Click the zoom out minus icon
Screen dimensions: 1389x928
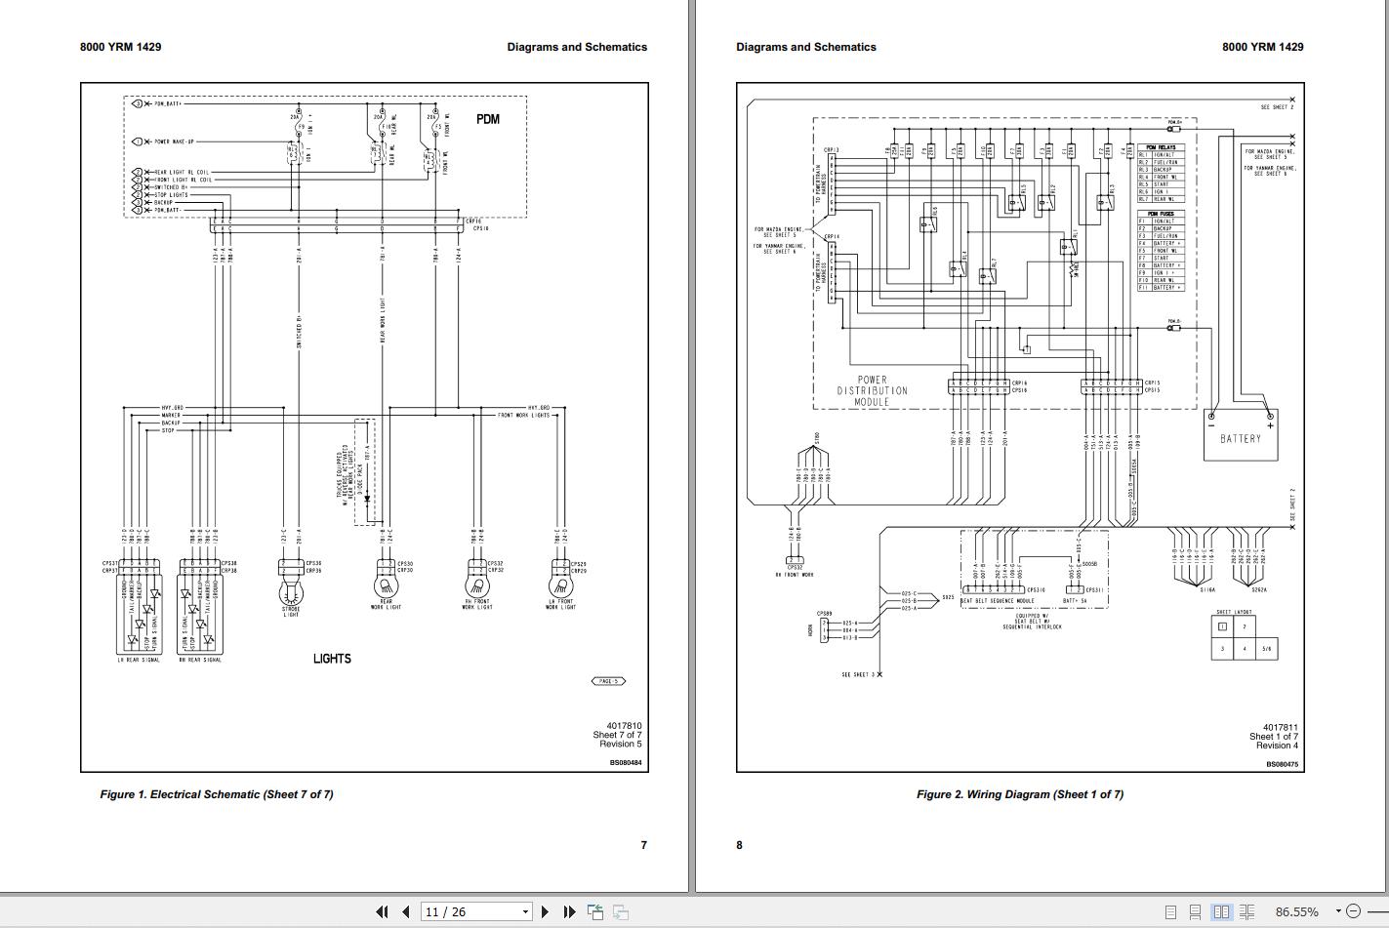(x=1353, y=911)
